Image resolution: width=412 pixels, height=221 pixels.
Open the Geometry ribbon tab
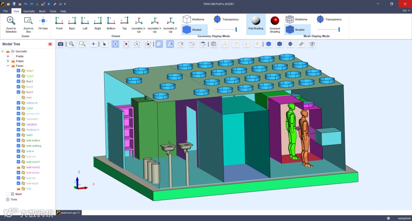(x=29, y=11)
